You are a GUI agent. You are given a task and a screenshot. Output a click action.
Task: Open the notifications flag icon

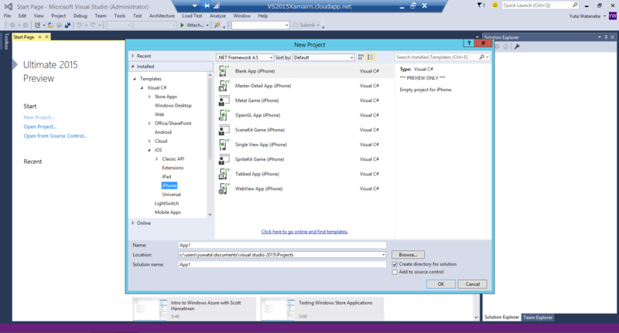pos(480,5)
